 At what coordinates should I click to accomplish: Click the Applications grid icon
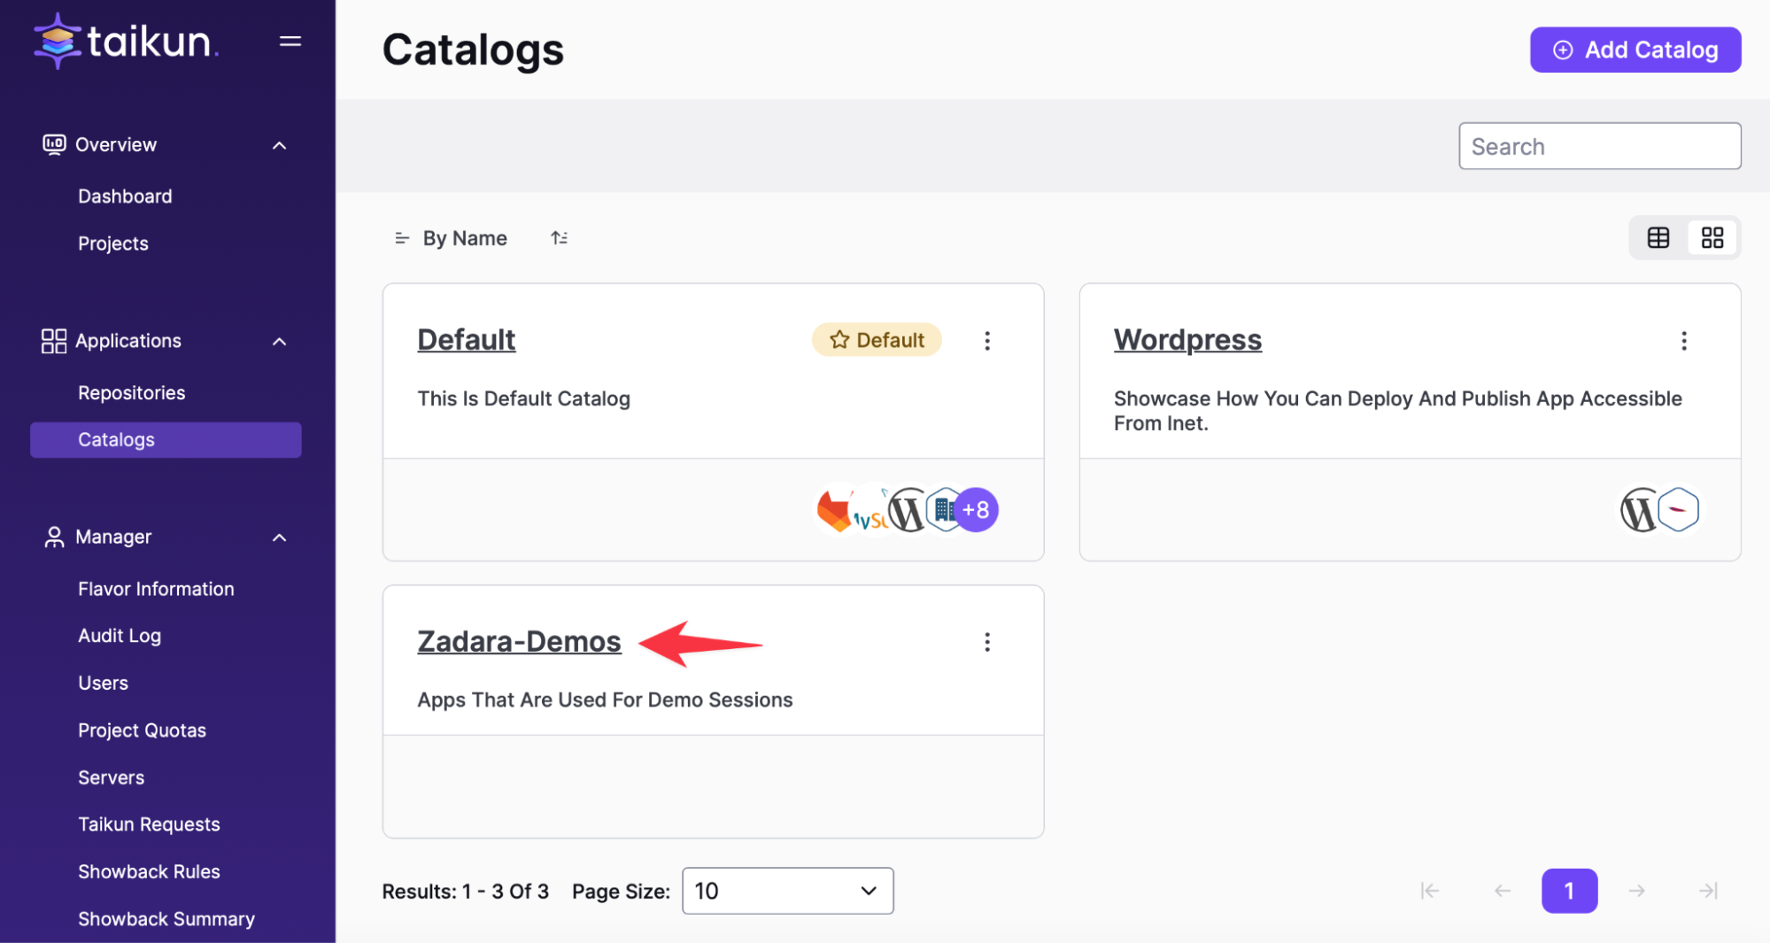pyautogui.click(x=54, y=341)
